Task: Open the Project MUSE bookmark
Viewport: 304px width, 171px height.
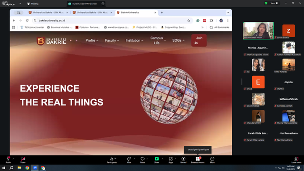Action: [145, 28]
